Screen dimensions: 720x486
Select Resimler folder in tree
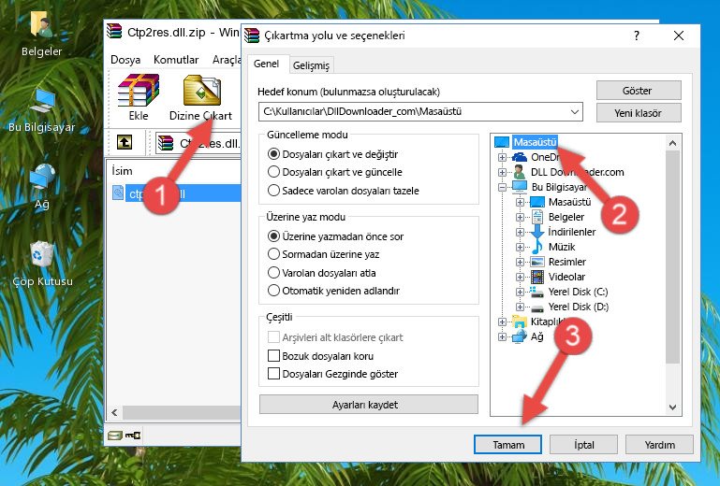pyautogui.click(x=558, y=262)
